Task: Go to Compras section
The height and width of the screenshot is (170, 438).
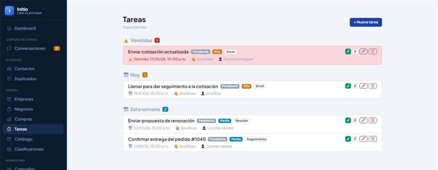Action: pyautogui.click(x=33, y=119)
